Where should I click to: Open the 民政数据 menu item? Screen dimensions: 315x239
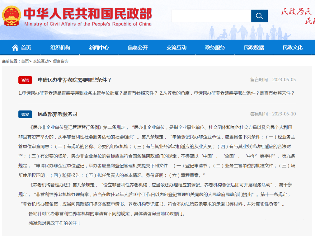click(x=254, y=47)
